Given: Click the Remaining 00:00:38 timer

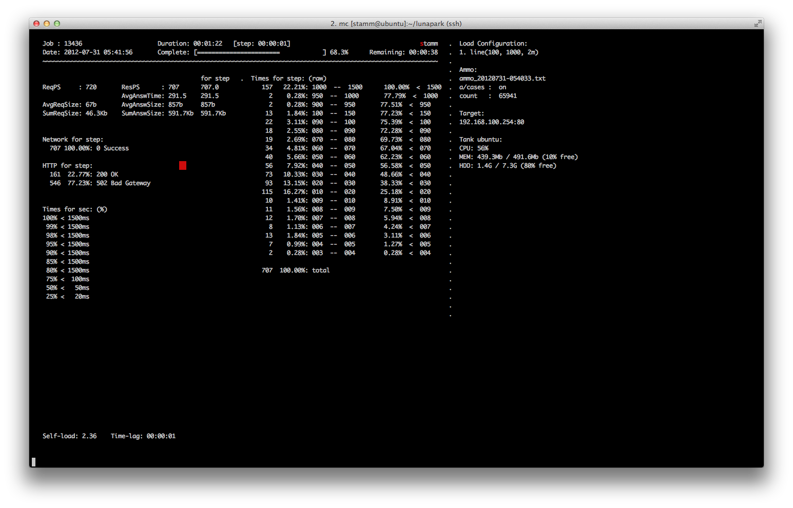Looking at the screenshot, I should coord(403,52).
